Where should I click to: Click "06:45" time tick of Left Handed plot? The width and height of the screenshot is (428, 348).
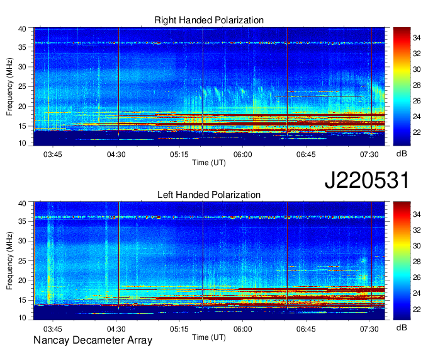pyautogui.click(x=306, y=329)
